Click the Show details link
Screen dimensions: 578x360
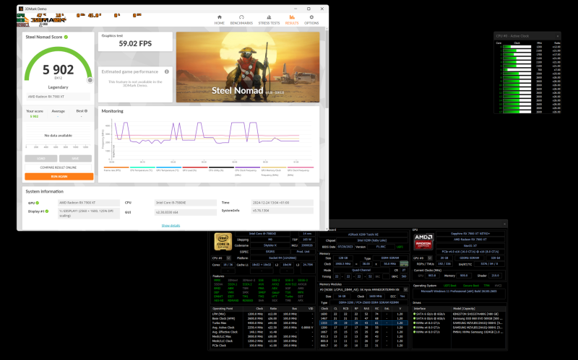(x=171, y=225)
